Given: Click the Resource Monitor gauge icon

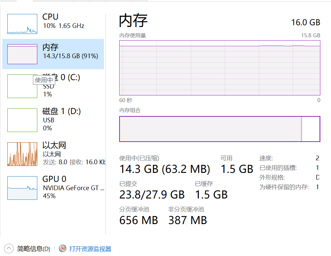Looking at the screenshot, I should pos(63,248).
